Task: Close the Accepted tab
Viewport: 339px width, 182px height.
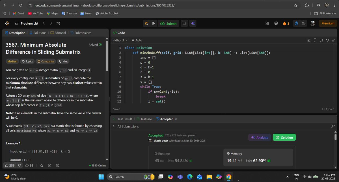Action: point(176,119)
